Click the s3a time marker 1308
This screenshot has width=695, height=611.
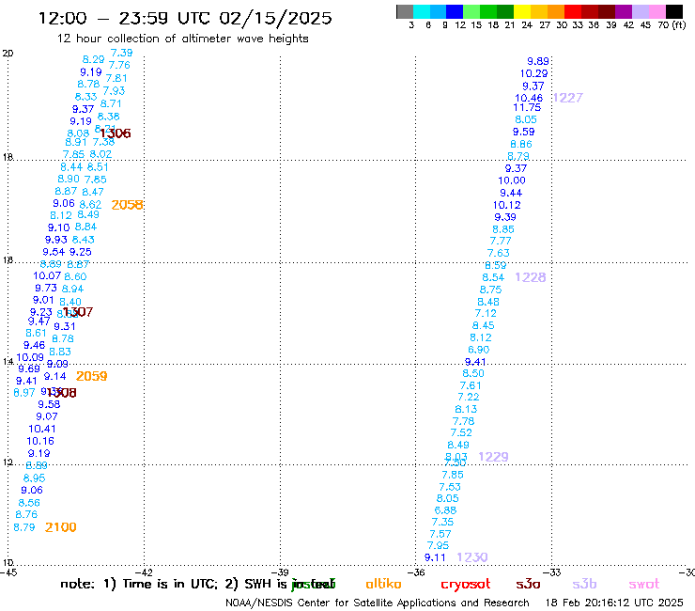(x=62, y=393)
